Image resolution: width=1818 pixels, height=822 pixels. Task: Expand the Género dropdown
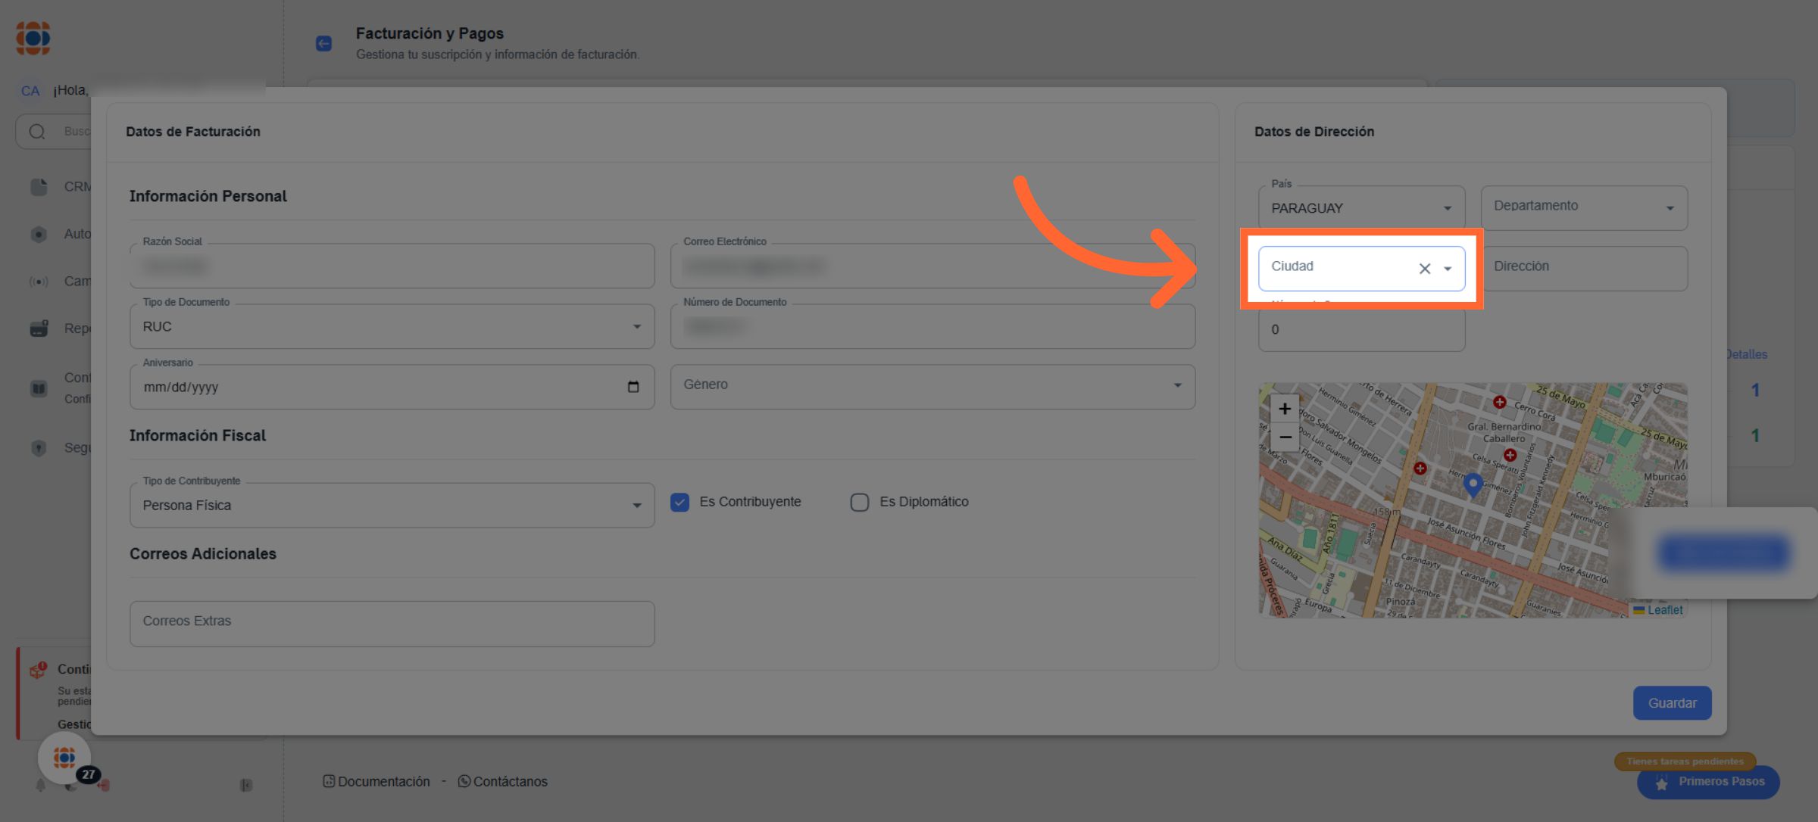pyautogui.click(x=932, y=385)
